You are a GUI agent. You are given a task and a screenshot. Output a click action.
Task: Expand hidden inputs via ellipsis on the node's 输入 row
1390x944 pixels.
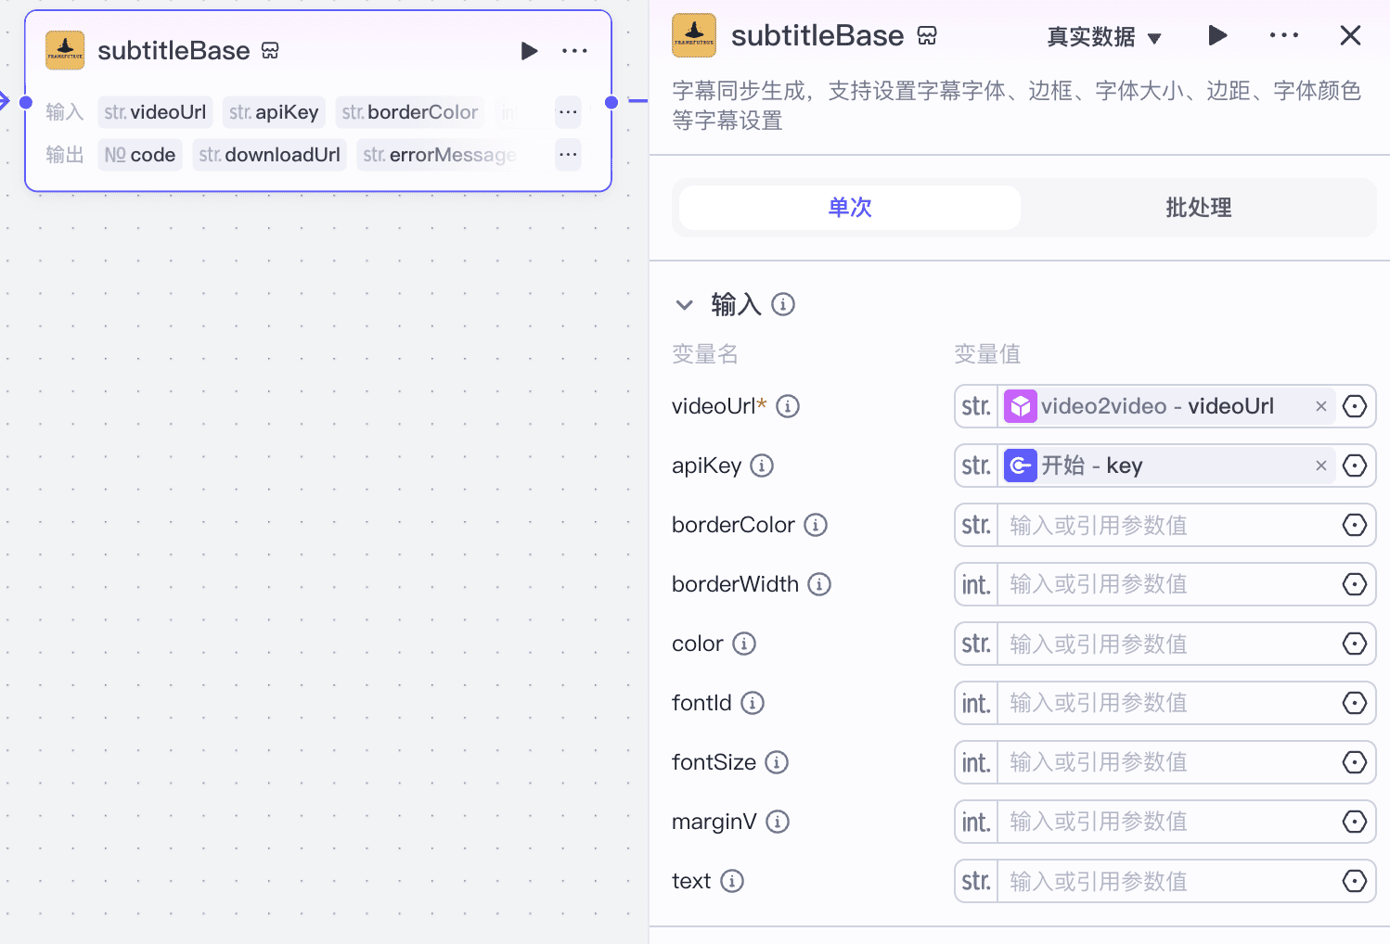point(567,111)
